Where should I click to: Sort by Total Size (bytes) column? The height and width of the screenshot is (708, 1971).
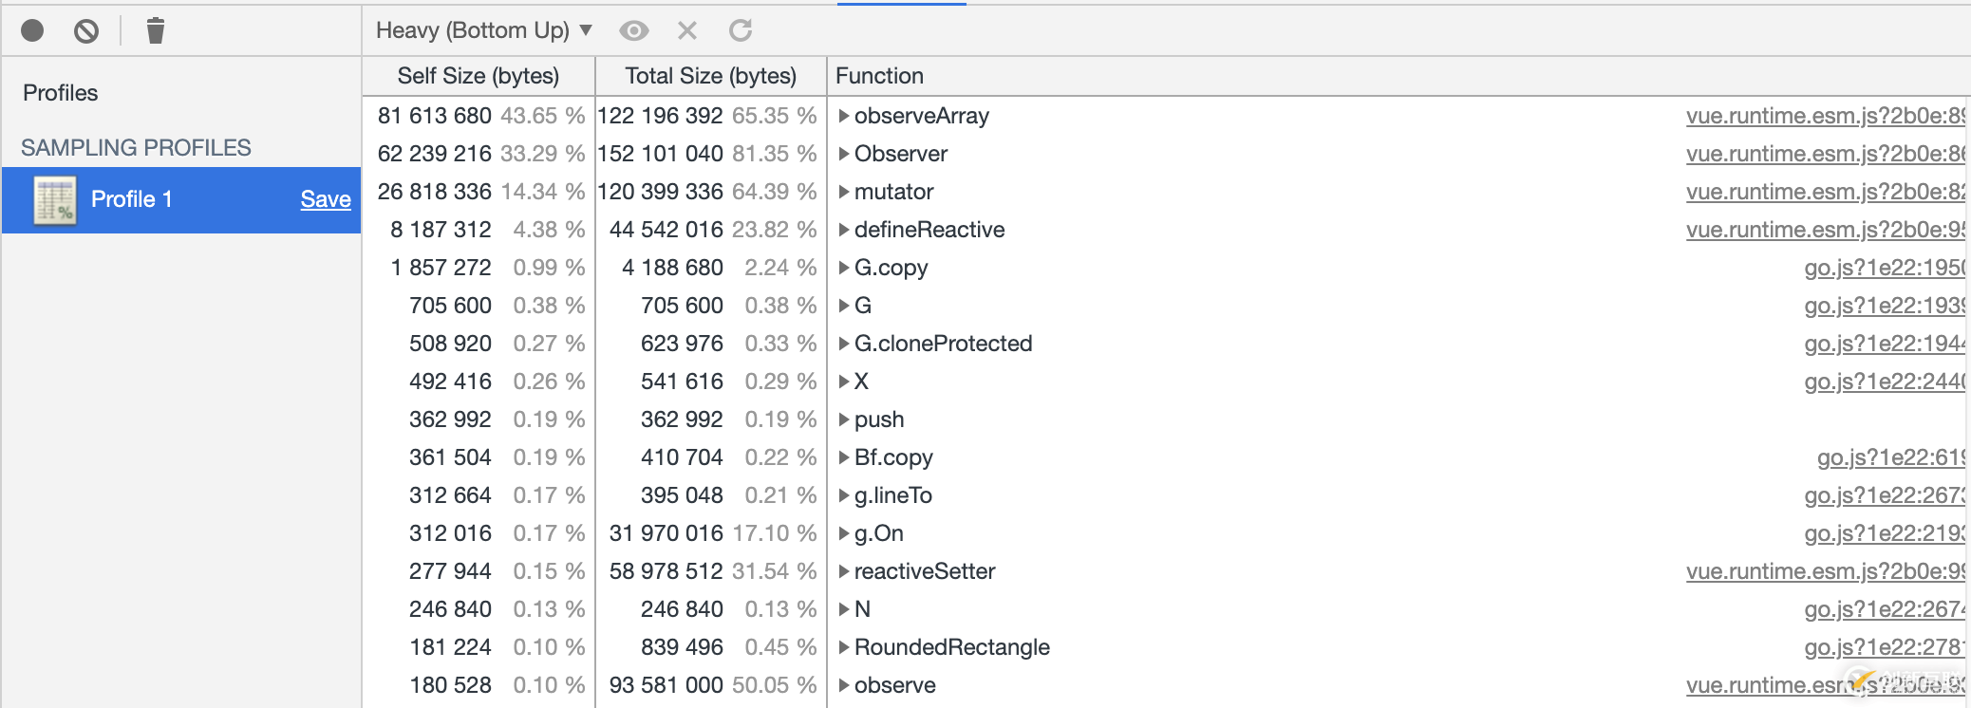(710, 76)
